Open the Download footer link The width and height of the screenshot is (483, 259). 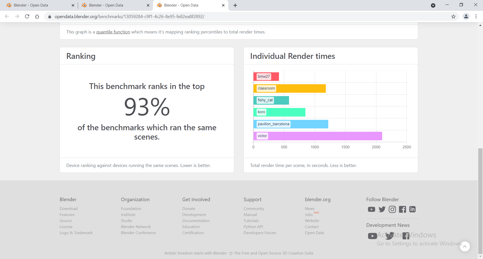point(69,209)
